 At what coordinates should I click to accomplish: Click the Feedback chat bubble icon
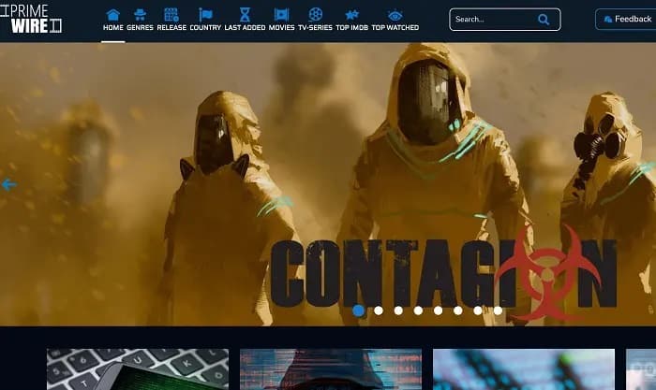pyautogui.click(x=608, y=20)
